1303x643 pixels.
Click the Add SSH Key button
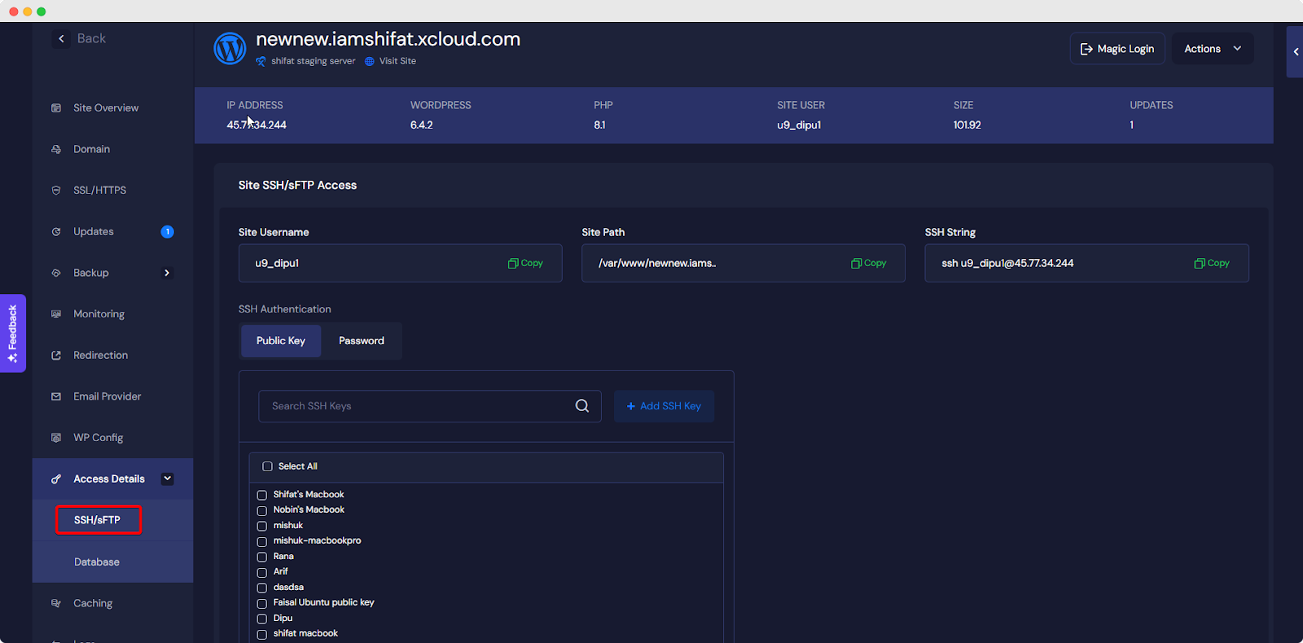point(664,406)
